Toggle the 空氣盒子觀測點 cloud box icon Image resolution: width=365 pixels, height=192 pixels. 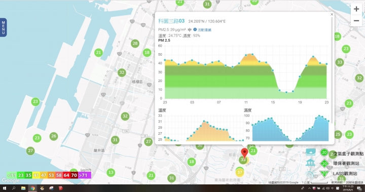[311, 152]
